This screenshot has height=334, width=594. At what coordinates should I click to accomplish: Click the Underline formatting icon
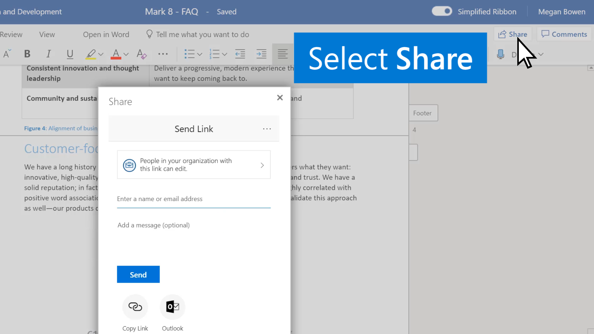69,54
